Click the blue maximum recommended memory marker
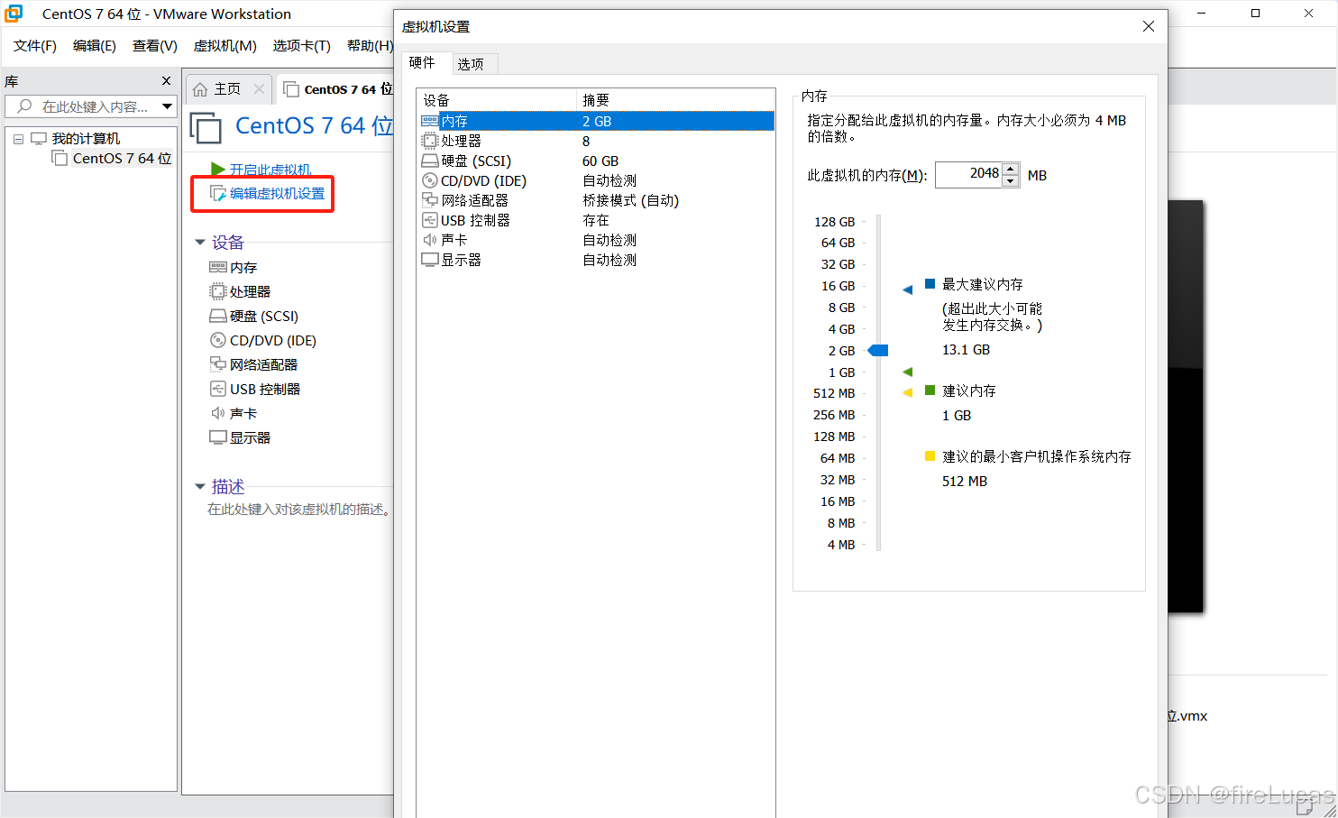Image resolution: width=1338 pixels, height=818 pixels. [908, 290]
